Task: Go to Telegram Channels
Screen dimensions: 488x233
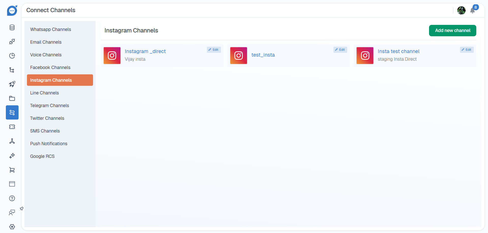Action: click(60, 106)
